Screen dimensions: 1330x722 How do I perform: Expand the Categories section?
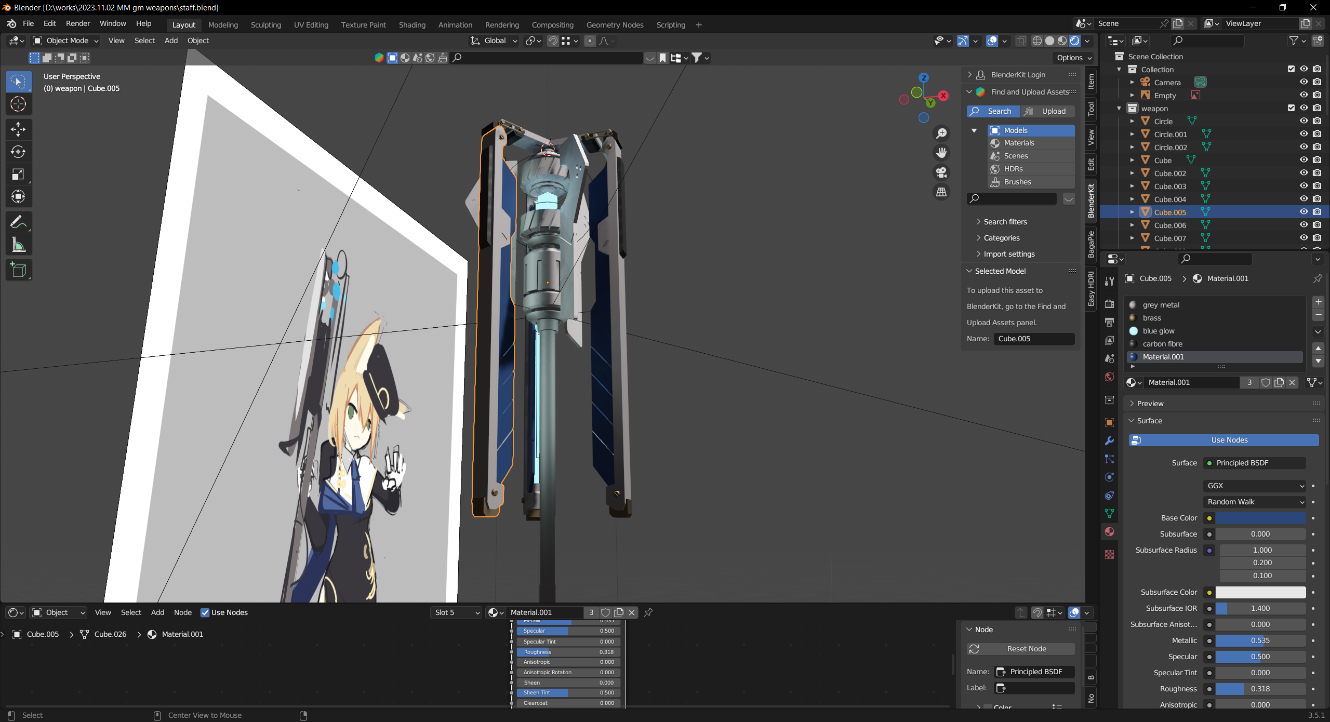[1001, 238]
